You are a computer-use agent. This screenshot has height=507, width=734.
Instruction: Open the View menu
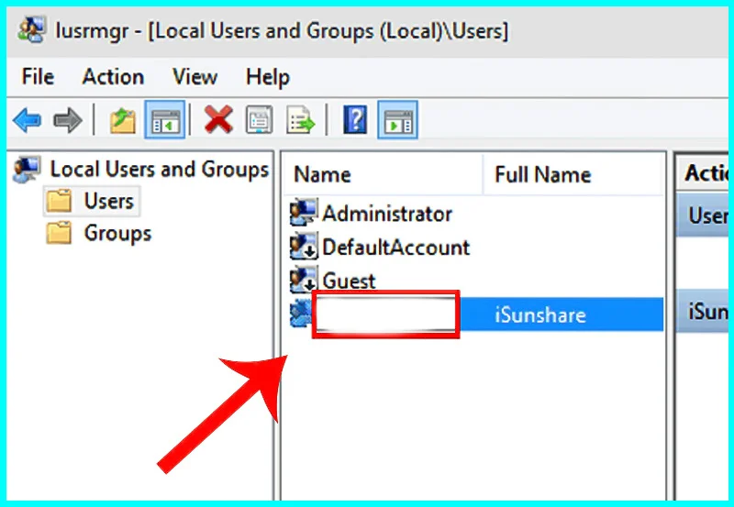pos(195,77)
